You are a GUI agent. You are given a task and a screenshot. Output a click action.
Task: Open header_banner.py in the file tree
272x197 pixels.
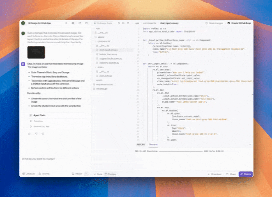click(x=108, y=54)
